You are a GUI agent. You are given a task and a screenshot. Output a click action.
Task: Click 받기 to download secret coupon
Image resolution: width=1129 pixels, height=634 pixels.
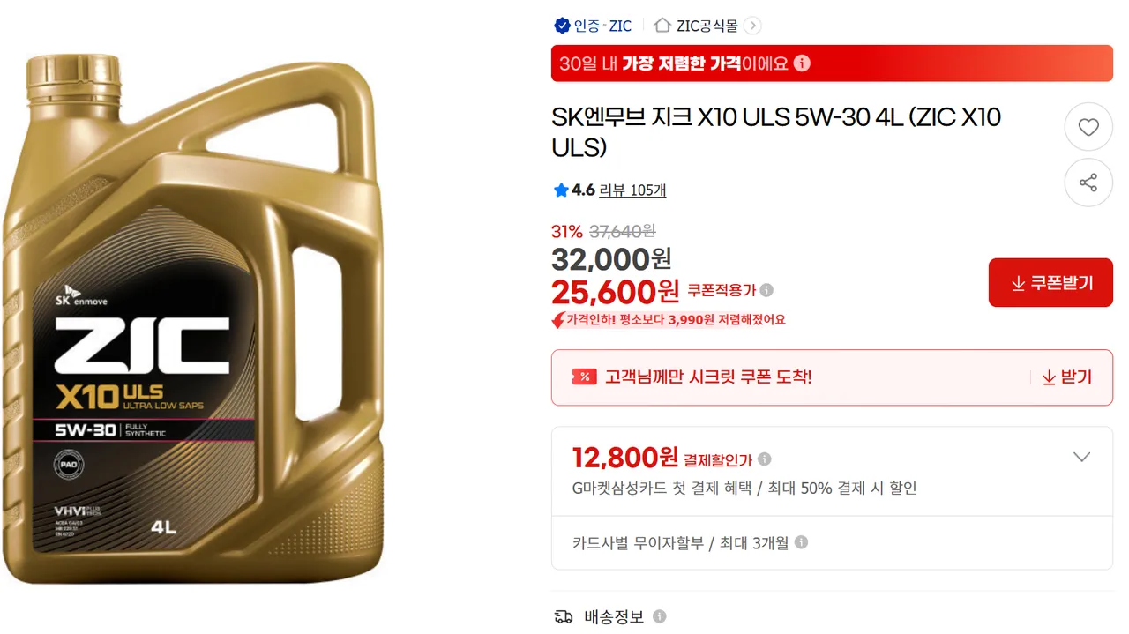coord(1066,377)
